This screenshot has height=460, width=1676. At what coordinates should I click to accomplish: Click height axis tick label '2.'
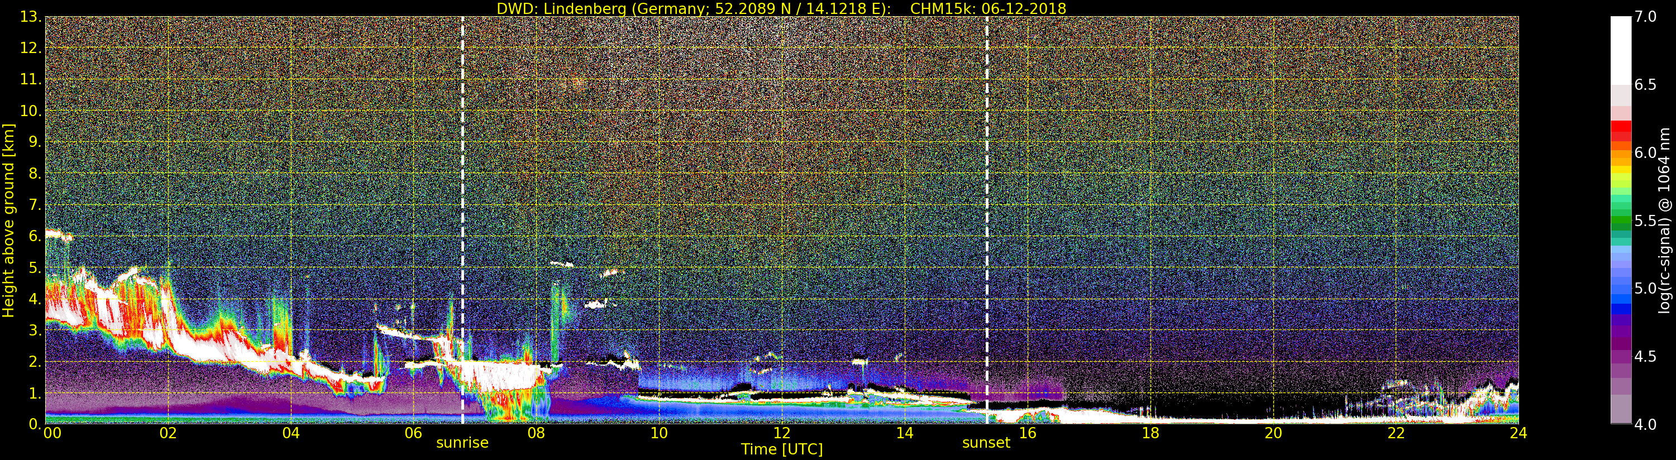pyautogui.click(x=35, y=361)
